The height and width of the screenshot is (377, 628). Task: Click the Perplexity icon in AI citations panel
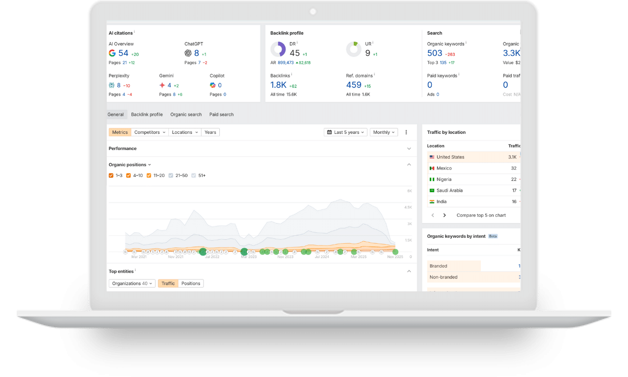point(112,84)
